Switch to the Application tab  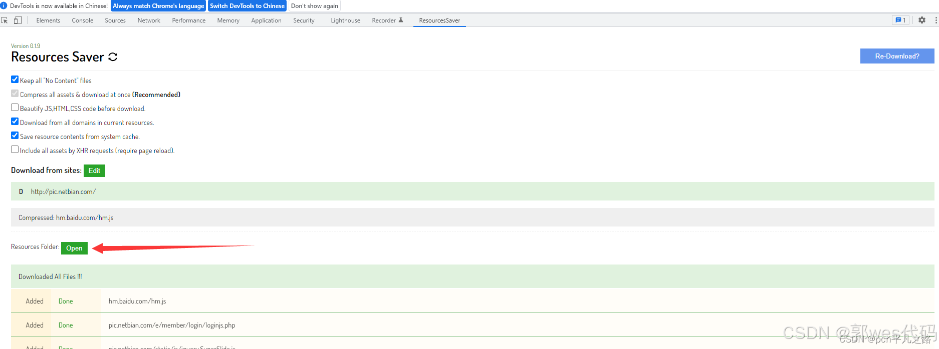[267, 20]
